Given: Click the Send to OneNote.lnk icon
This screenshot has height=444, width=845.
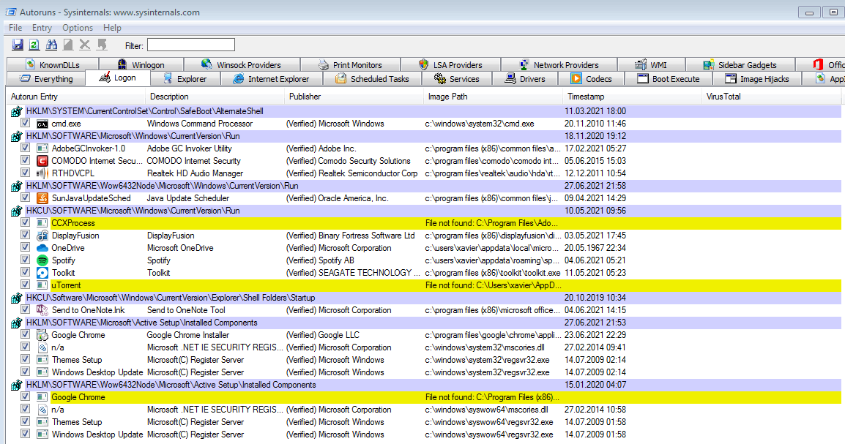Looking at the screenshot, I should [42, 310].
